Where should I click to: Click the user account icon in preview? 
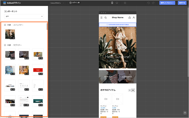(x=134, y=18)
